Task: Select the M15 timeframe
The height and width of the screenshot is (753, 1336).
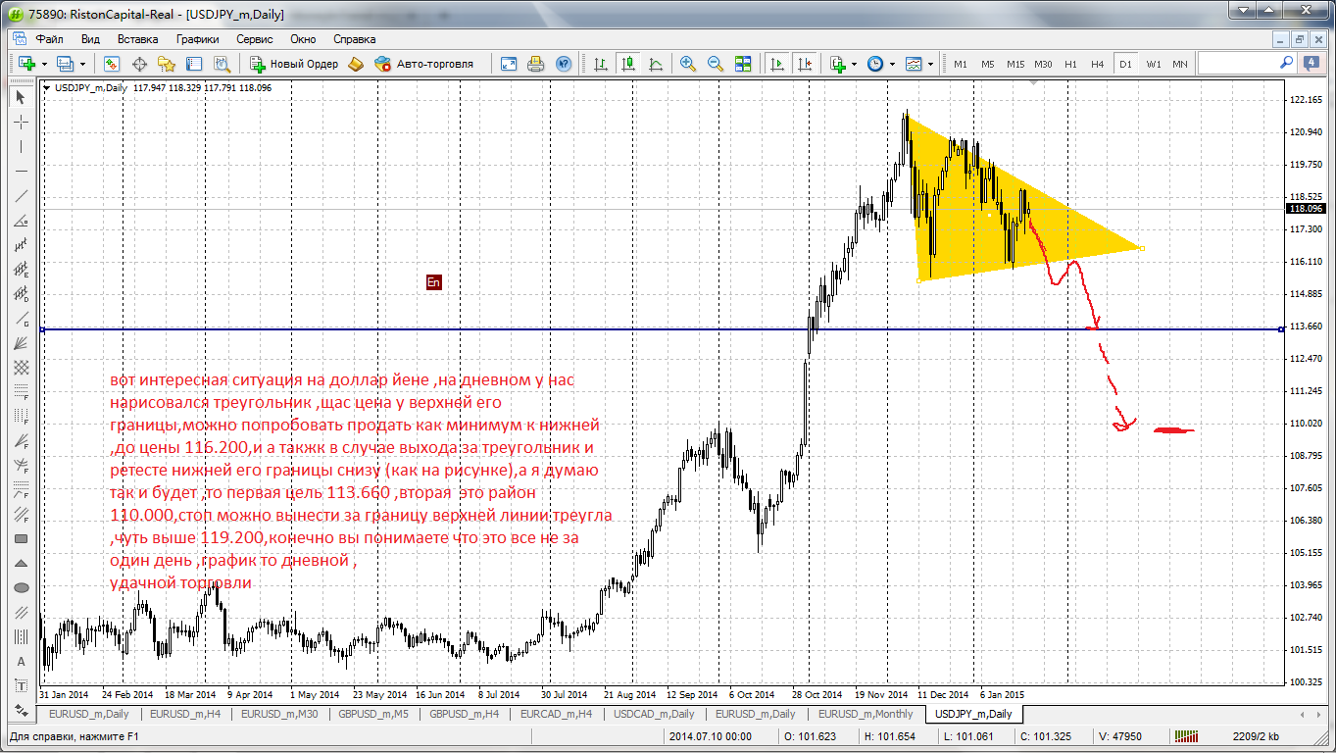Action: pyautogui.click(x=1015, y=64)
